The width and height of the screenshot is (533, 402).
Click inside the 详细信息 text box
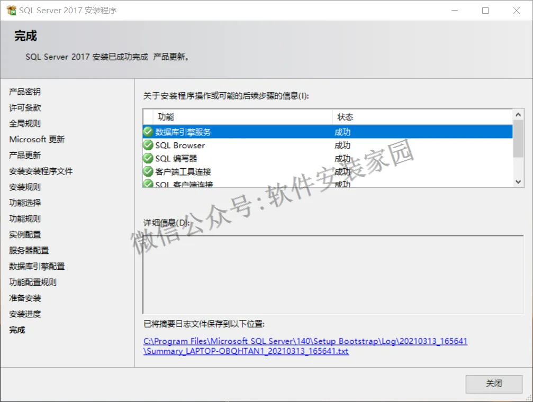(x=333, y=275)
